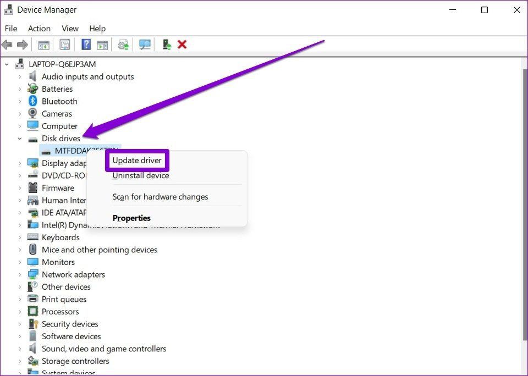
Task: Click the Back arrow toolbar icon
Action: 7,45
